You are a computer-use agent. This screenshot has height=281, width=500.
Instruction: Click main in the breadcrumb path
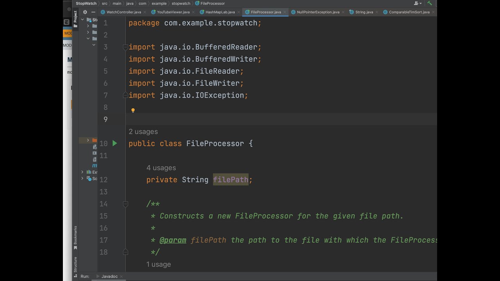tap(117, 4)
